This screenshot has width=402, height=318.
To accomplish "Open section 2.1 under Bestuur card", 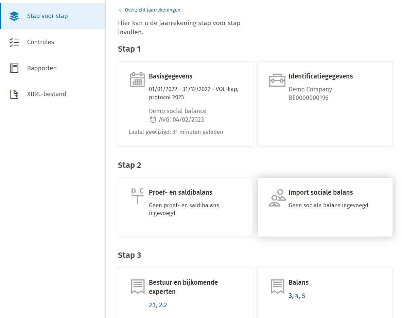I will (152, 305).
